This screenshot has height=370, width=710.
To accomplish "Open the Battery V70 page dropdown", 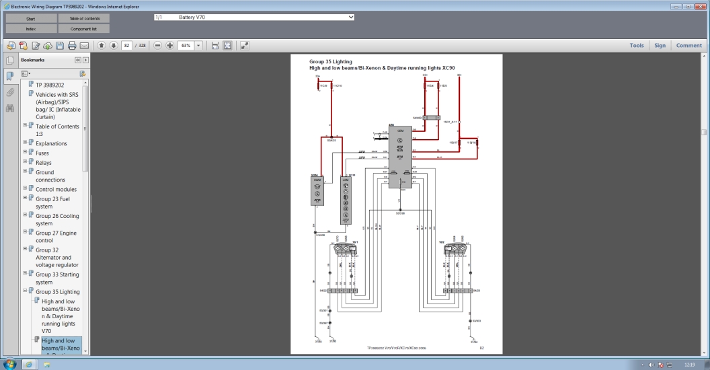I will coord(350,17).
